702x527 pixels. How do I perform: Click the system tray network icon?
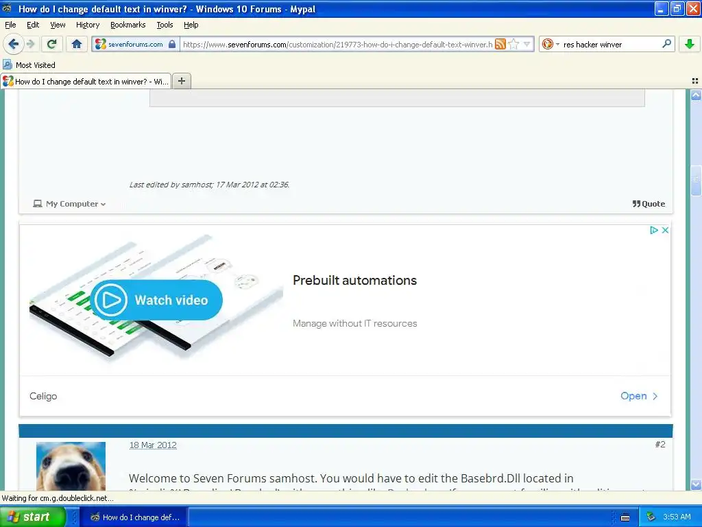point(651,517)
